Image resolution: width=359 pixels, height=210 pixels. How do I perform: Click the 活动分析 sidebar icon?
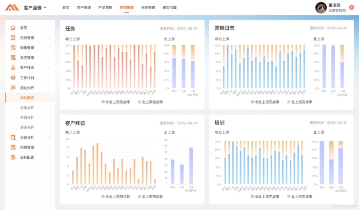coord(13,88)
